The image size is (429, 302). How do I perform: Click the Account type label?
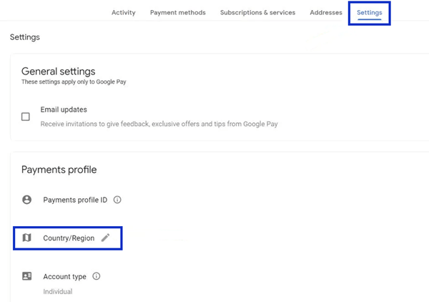64,276
